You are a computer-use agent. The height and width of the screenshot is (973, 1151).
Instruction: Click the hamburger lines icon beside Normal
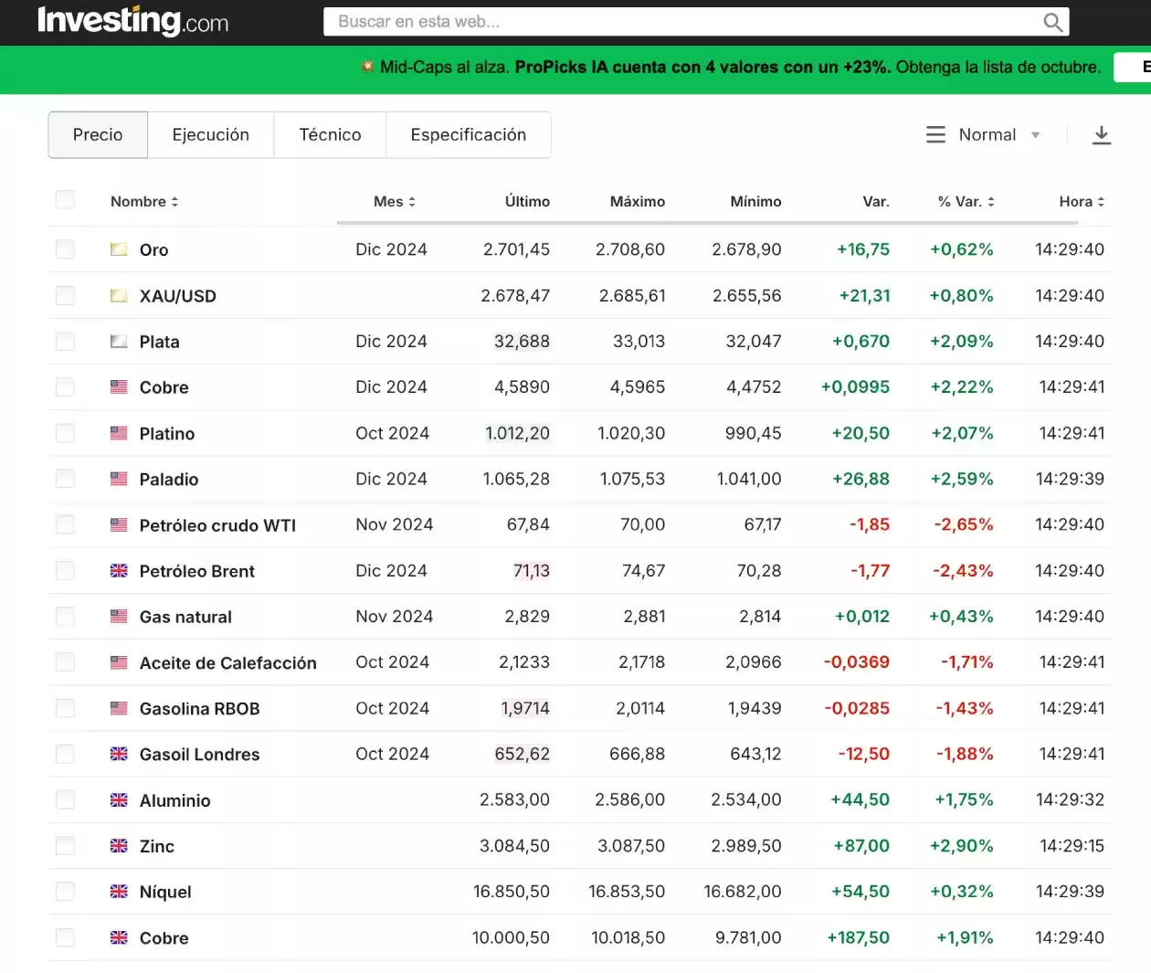pos(935,135)
